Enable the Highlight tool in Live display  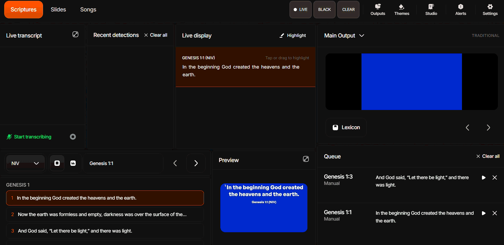click(293, 36)
